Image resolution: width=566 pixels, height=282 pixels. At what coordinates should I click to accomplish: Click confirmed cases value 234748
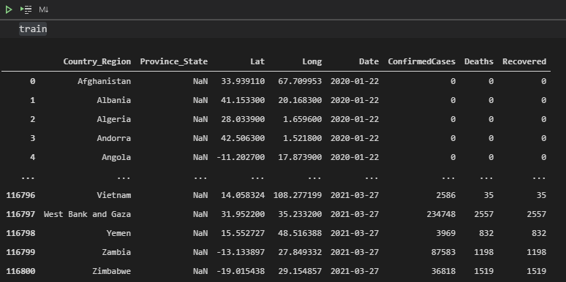click(441, 214)
